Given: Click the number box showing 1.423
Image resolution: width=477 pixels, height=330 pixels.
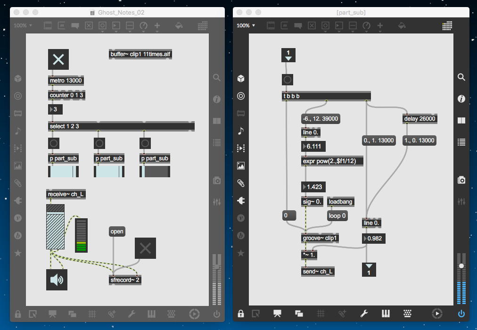Looking at the screenshot, I should click(x=313, y=187).
